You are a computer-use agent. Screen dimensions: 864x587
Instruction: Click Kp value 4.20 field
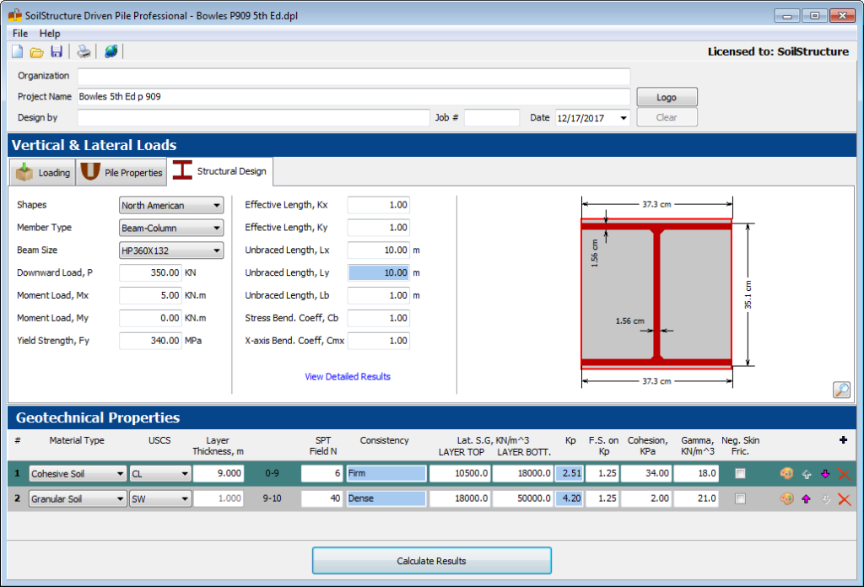570,498
